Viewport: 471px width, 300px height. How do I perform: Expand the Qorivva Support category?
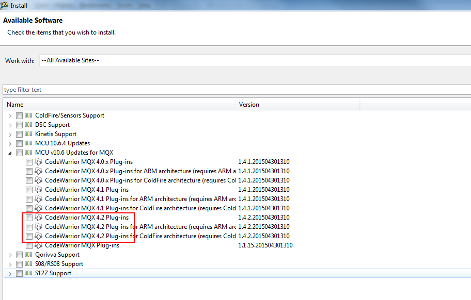[x=10, y=255]
